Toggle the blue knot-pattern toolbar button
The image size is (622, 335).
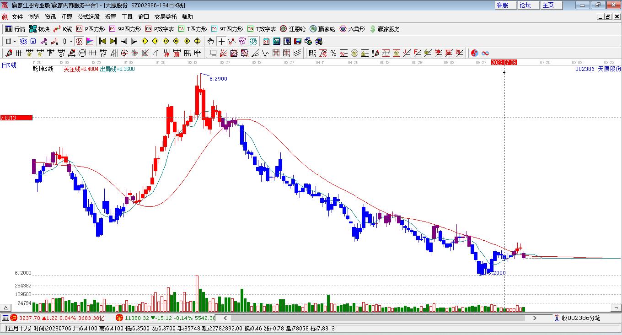pos(23,41)
